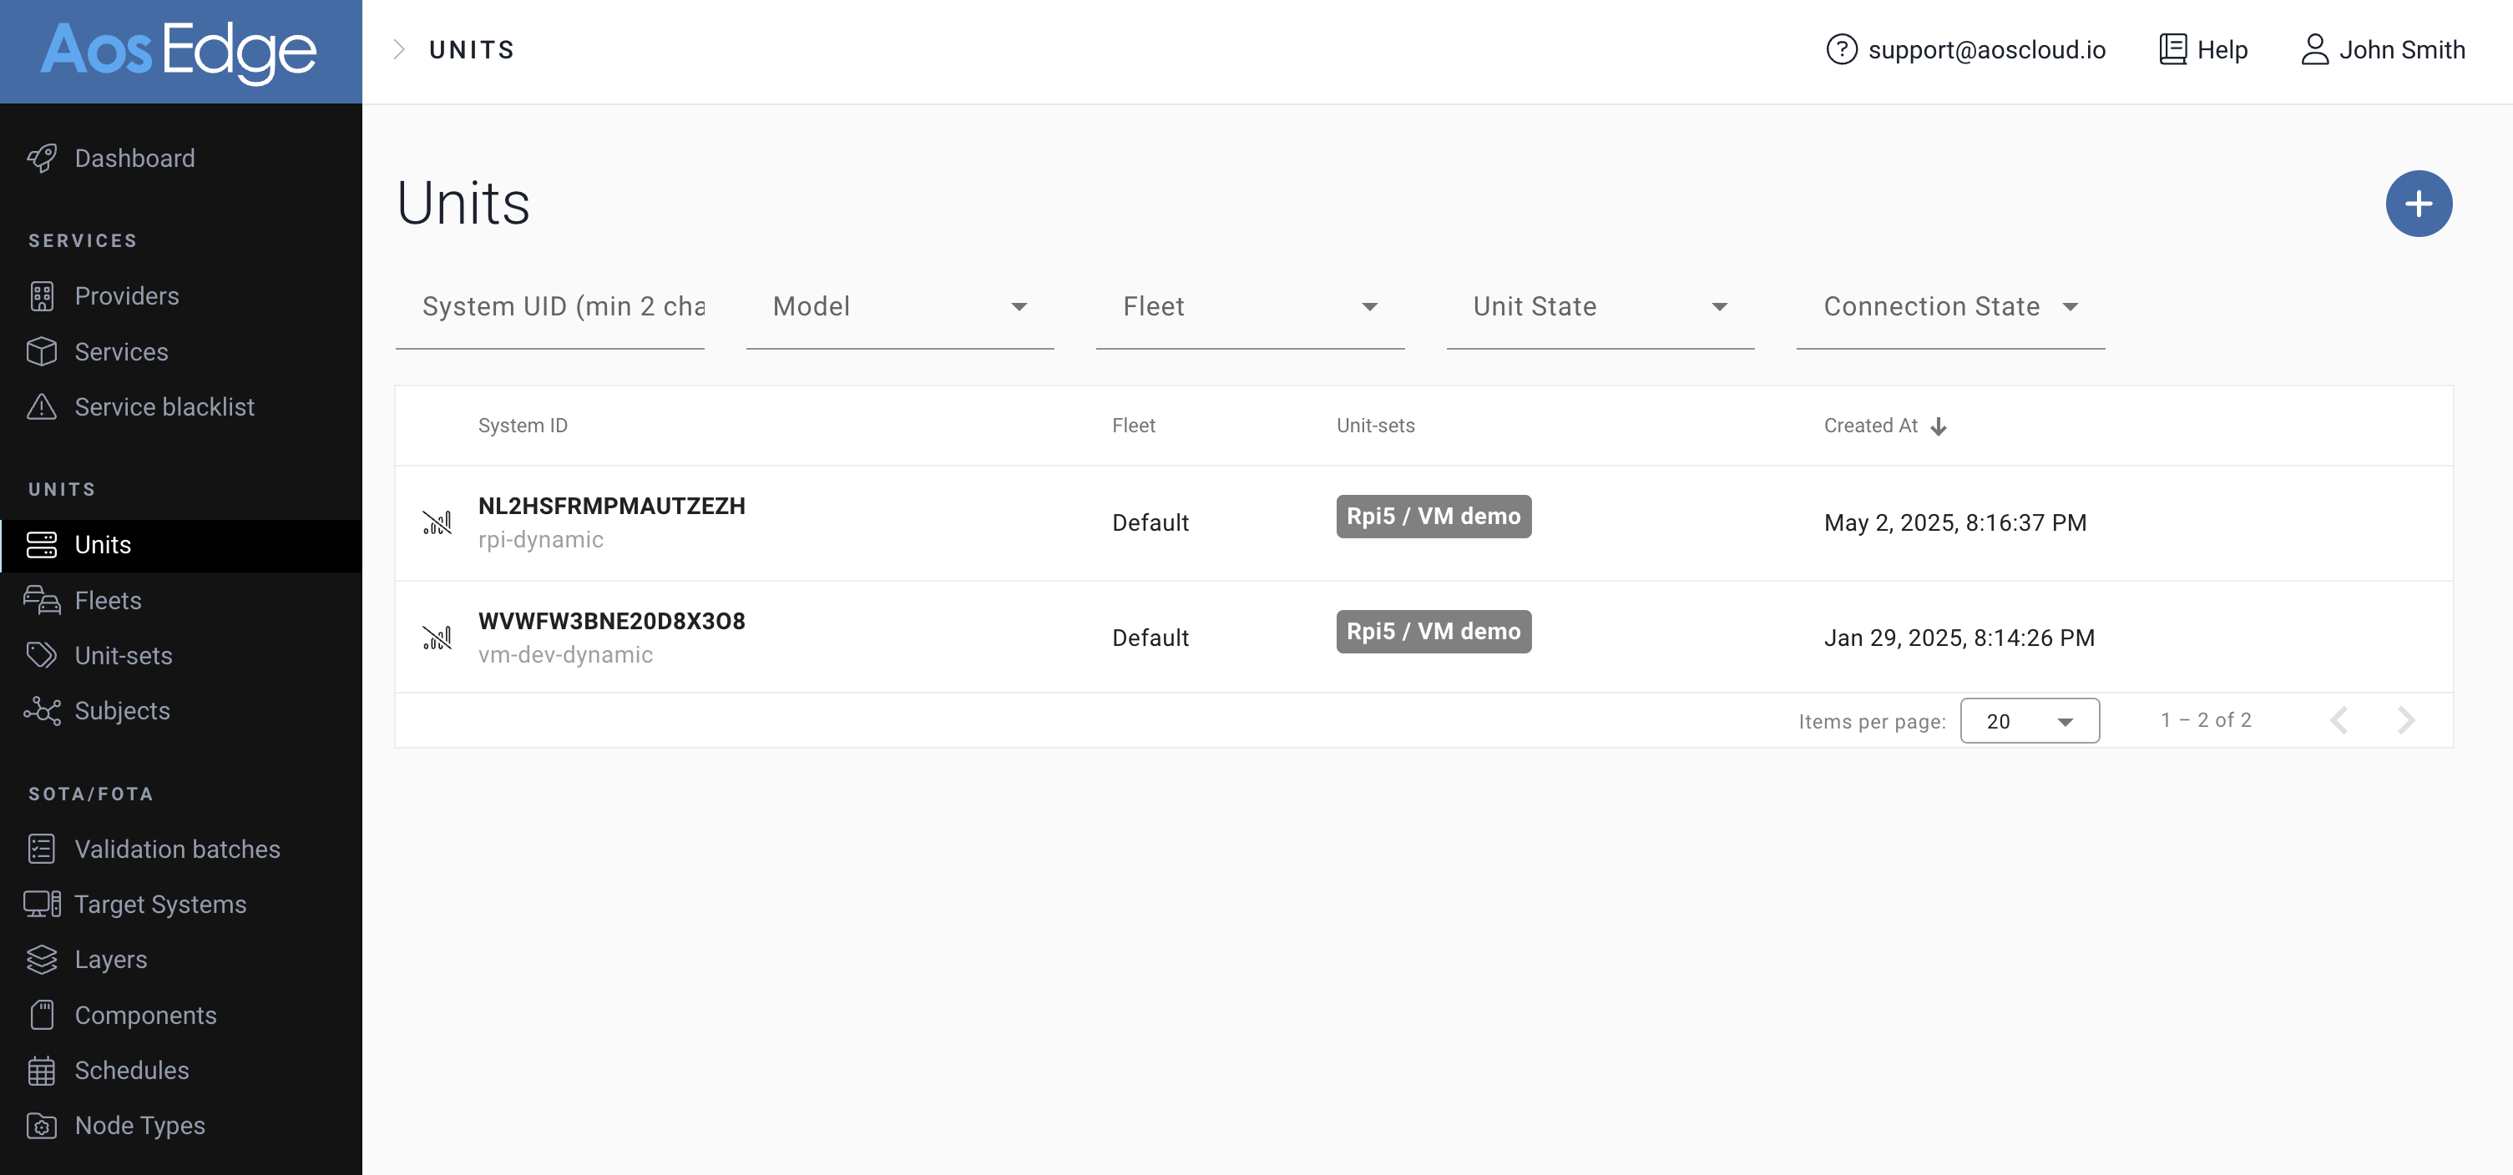This screenshot has height=1175, width=2513.
Task: Open unit WVWFW3BNE20D8X3O8 link
Action: pyautogui.click(x=610, y=621)
